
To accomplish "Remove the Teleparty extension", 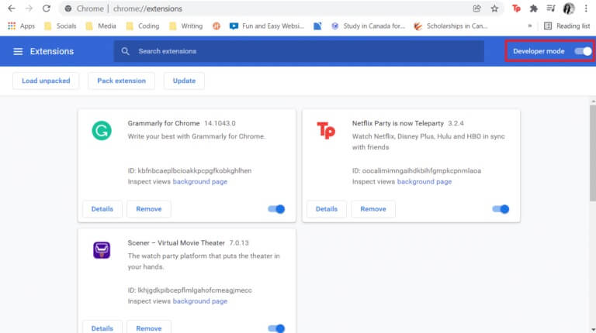I will coord(372,209).
